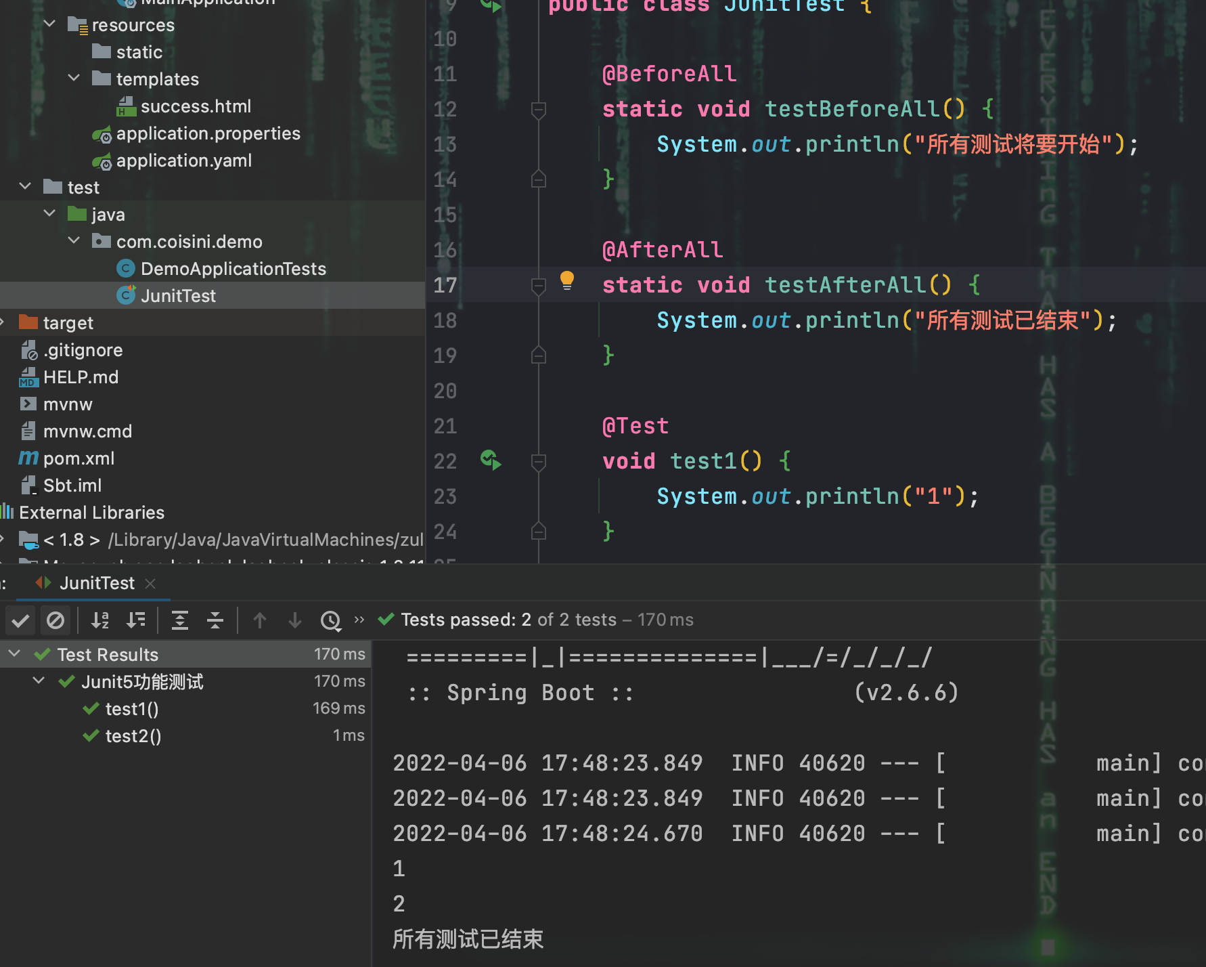1206x967 pixels.
Task: Open HELP.md file
Action: (81, 377)
